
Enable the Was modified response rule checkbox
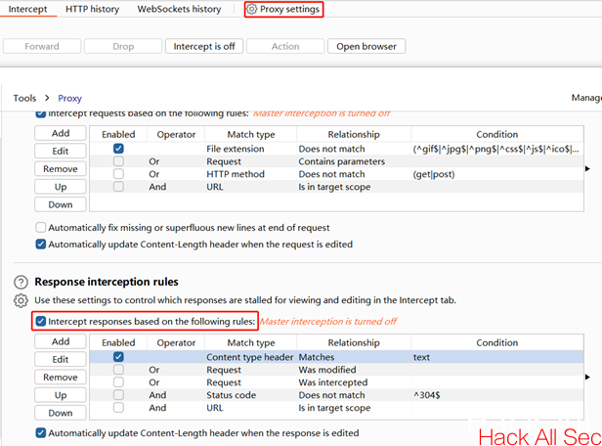[118, 369]
